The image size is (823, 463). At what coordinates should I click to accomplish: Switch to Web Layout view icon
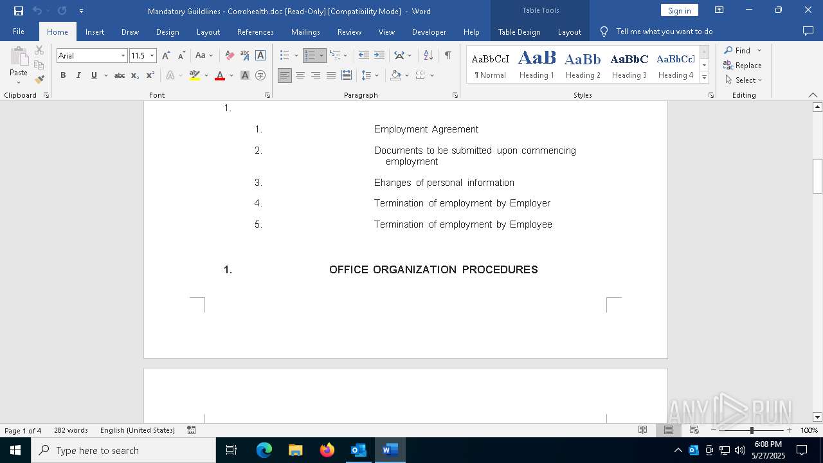pyautogui.click(x=694, y=430)
